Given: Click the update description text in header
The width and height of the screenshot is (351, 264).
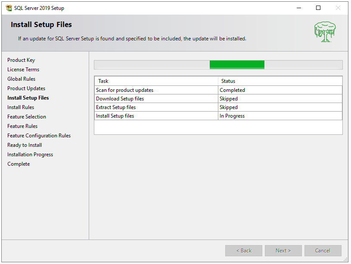Looking at the screenshot, I should click(132, 39).
